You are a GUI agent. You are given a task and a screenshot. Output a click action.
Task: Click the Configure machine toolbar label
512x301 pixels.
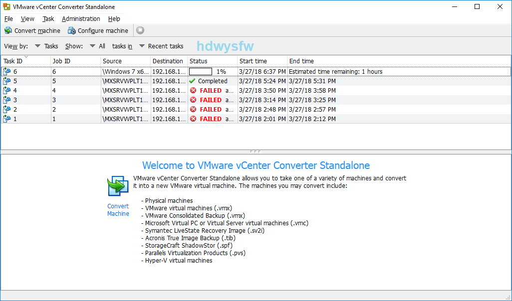[x=103, y=31]
